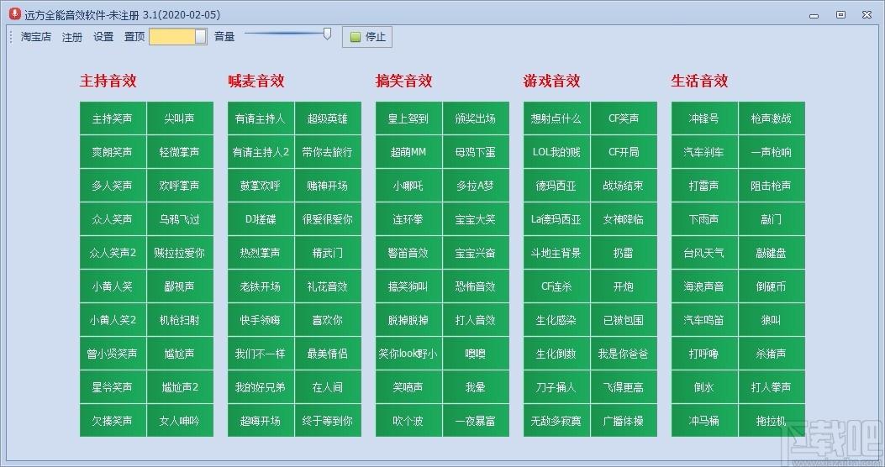This screenshot has height=467, width=885.
Task: Open the 注册 menu item
Action: click(72, 37)
